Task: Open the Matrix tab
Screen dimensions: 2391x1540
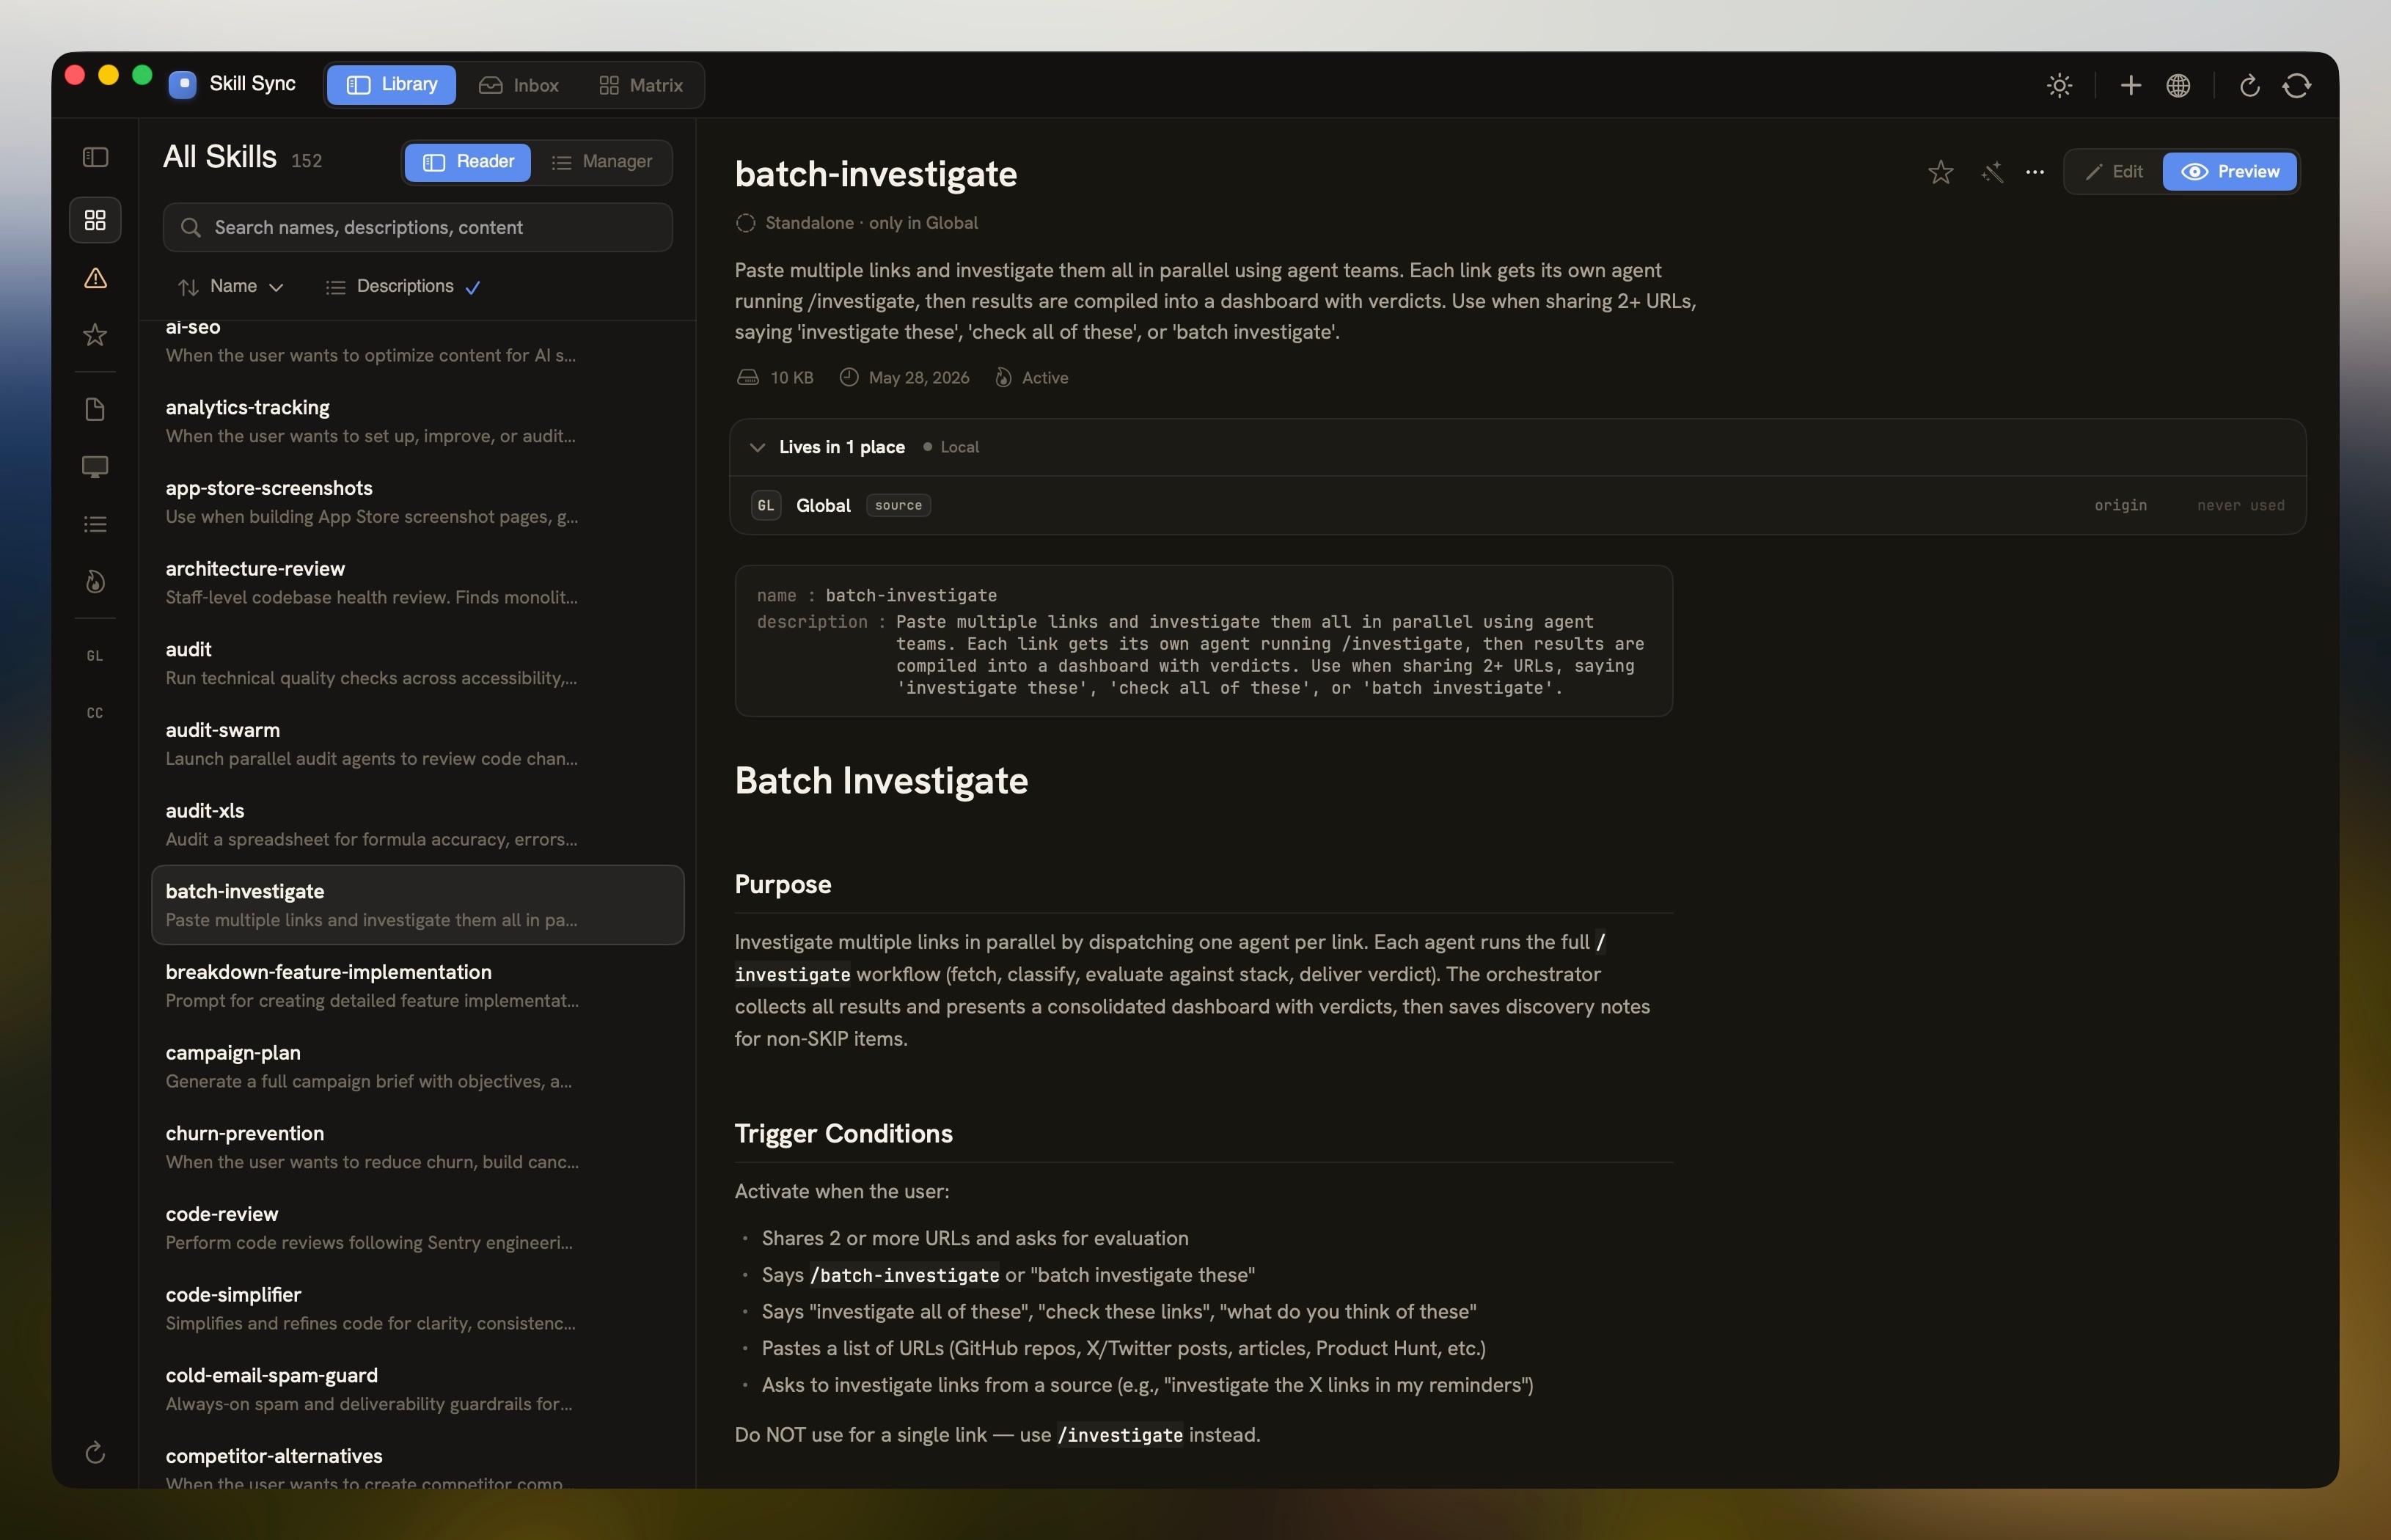Action: coord(641,85)
